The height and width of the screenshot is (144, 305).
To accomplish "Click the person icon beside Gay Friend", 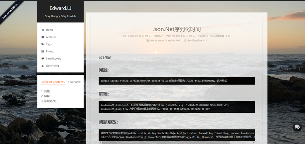I will pos(43,66).
